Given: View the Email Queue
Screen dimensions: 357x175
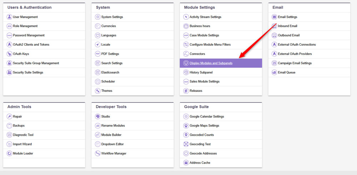Looking at the screenshot, I should coord(287,72).
